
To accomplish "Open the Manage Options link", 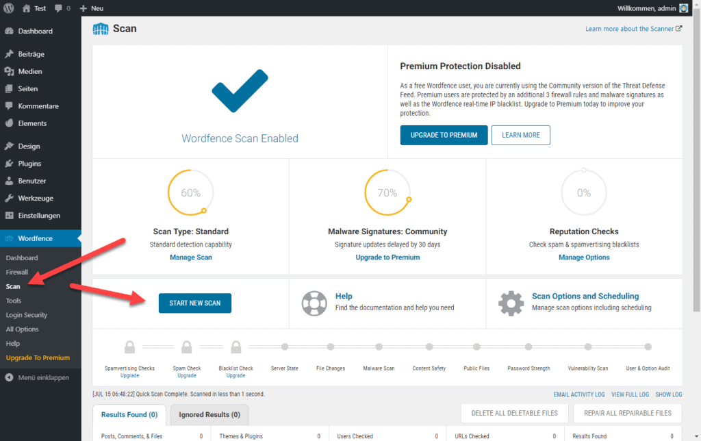I will tap(584, 257).
